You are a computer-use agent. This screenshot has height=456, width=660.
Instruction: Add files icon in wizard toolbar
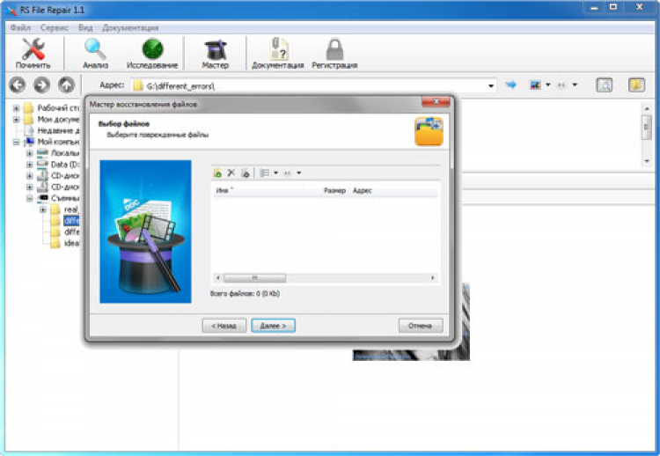(x=217, y=173)
